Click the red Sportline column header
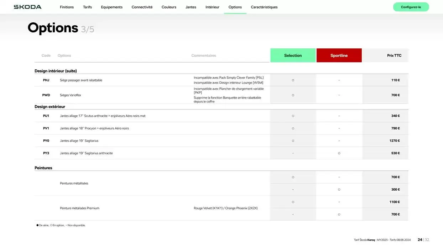 coord(339,55)
